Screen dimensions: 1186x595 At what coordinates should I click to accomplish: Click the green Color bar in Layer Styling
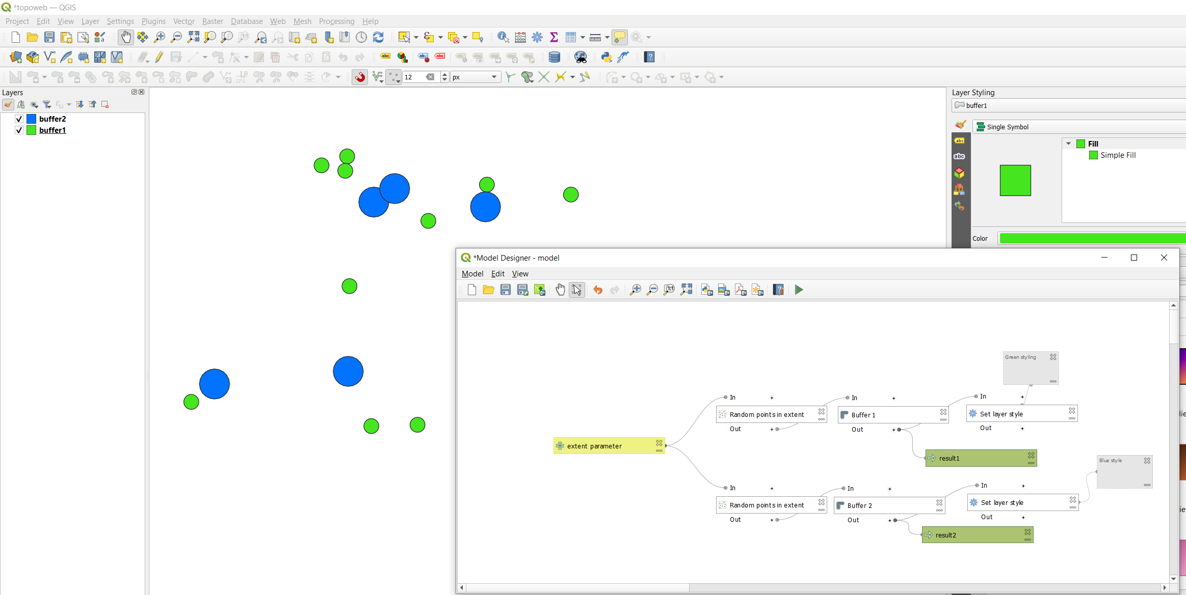point(1092,238)
